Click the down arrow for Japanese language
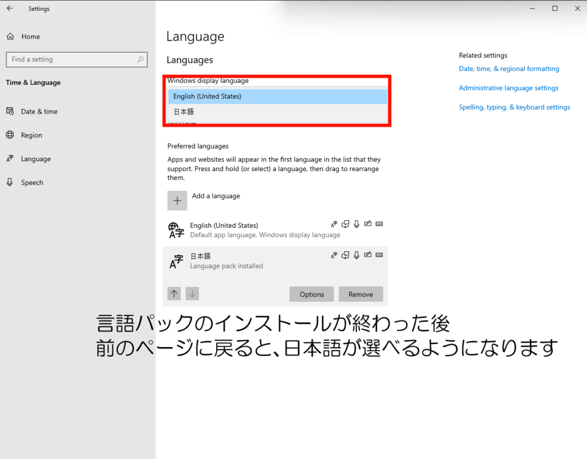587x459 pixels. coord(193,294)
